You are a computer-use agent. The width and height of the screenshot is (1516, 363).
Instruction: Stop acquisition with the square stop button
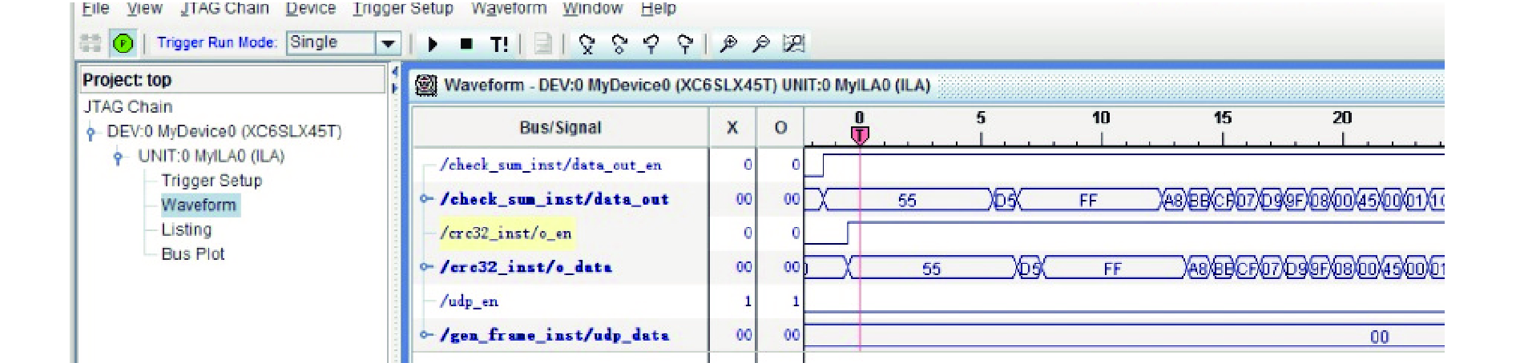466,43
